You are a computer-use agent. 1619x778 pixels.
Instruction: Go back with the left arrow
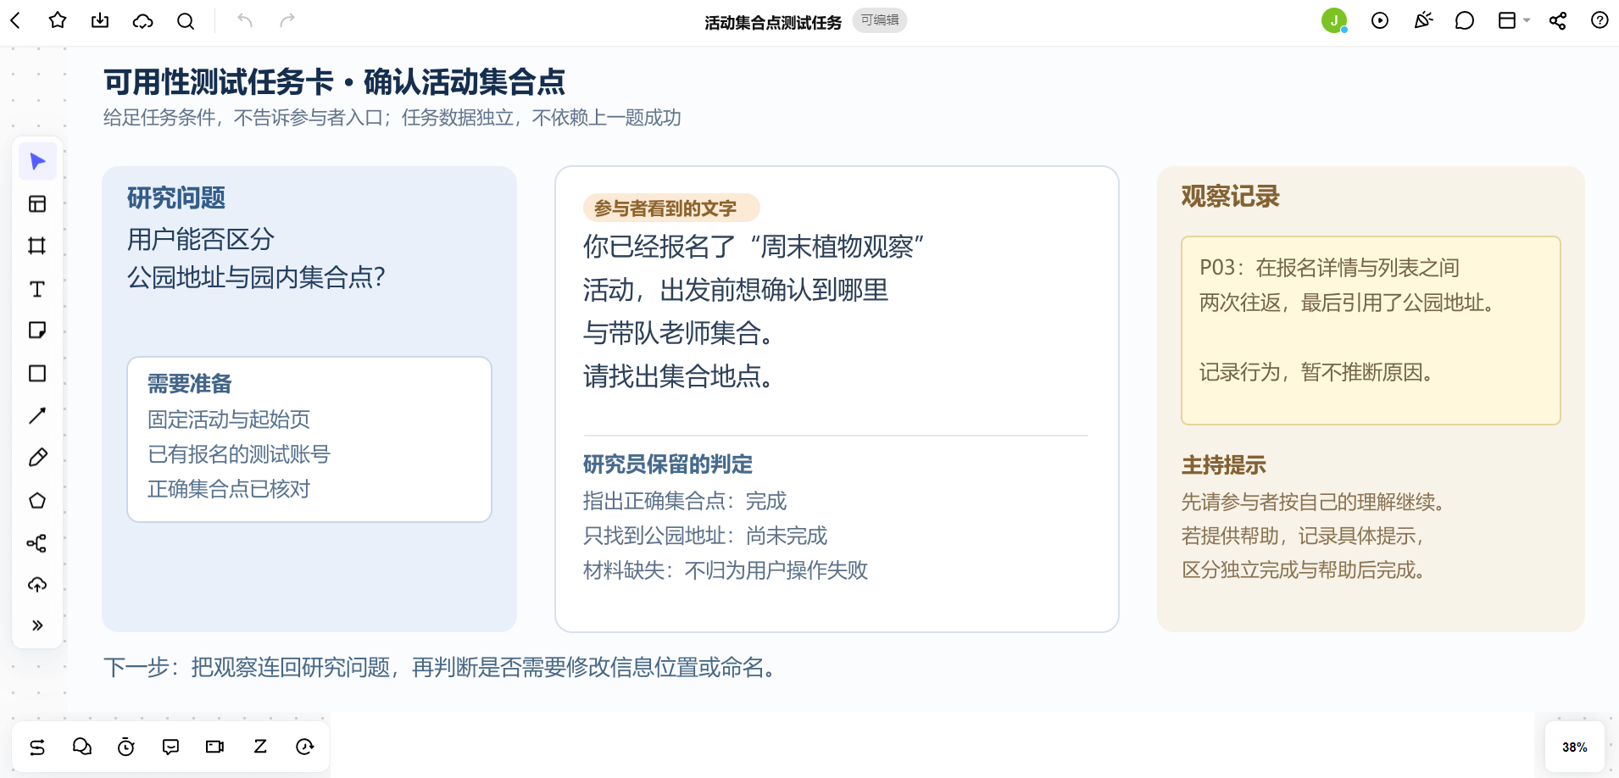[15, 20]
